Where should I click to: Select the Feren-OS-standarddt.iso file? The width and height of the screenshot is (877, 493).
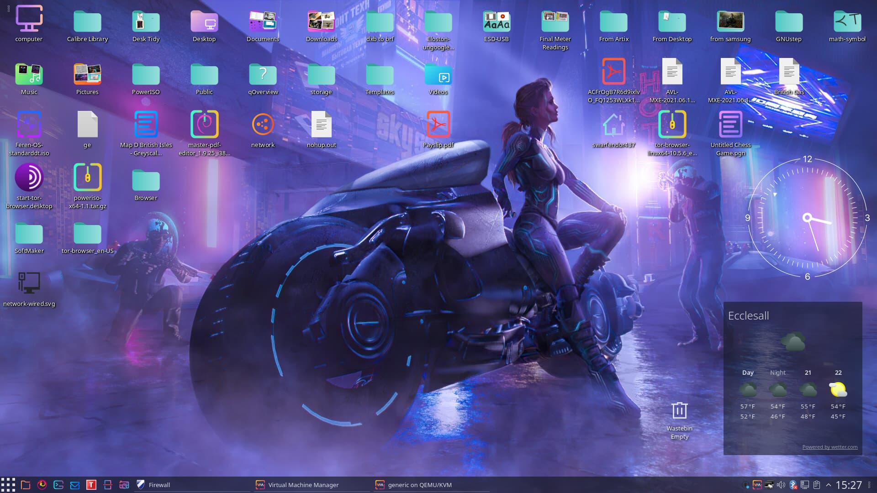[x=29, y=133]
